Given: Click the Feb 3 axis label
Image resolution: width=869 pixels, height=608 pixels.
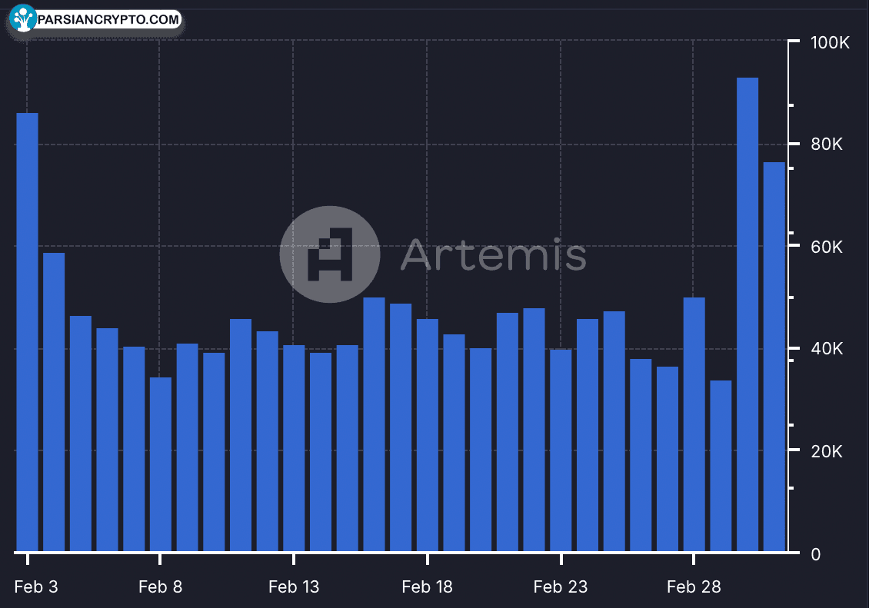Looking at the screenshot, I should 36,586.
